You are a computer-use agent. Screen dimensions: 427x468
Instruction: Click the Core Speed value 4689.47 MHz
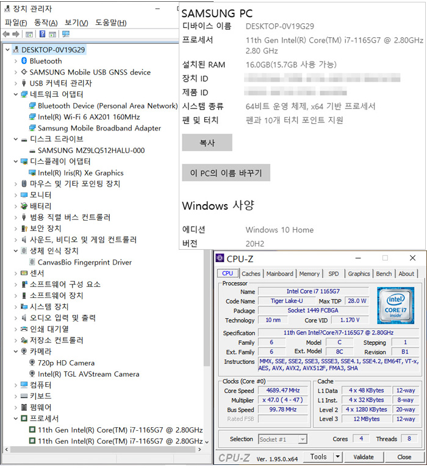click(x=282, y=391)
